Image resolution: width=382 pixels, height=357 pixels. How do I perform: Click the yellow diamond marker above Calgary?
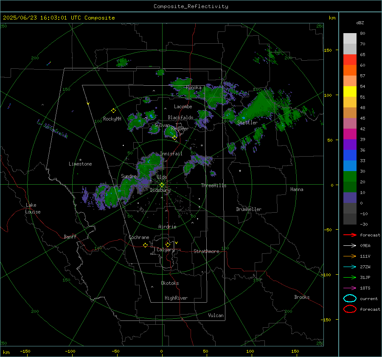168,245
